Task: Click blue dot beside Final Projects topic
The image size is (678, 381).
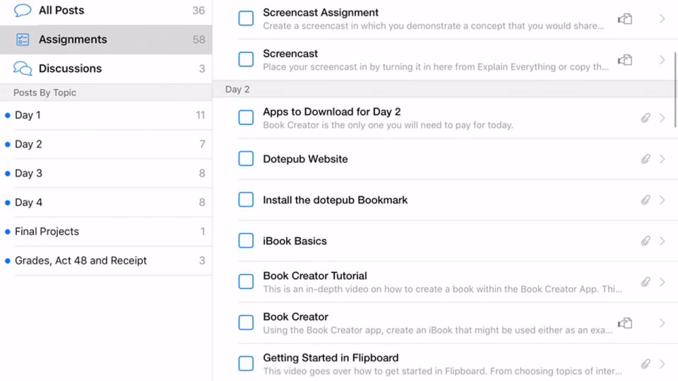Action: click(7, 232)
